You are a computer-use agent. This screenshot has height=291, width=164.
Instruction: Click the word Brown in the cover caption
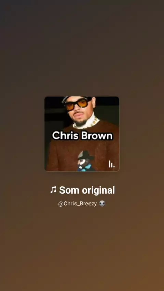pyautogui.click(x=97, y=136)
